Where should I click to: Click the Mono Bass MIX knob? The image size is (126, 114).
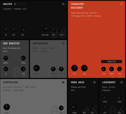[x=92, y=108]
